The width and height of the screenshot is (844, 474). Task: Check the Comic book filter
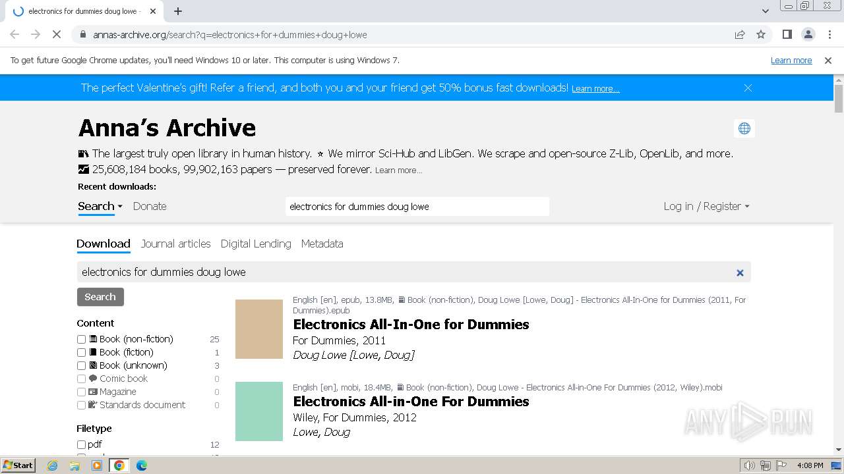[x=82, y=379]
